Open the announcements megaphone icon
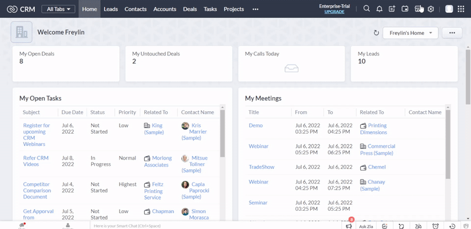The image size is (471, 229). point(349,226)
